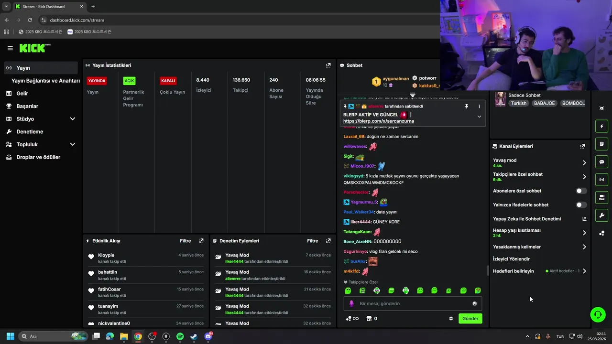Click the Turkish stream tag
The width and height of the screenshot is (612, 344).
click(x=518, y=103)
